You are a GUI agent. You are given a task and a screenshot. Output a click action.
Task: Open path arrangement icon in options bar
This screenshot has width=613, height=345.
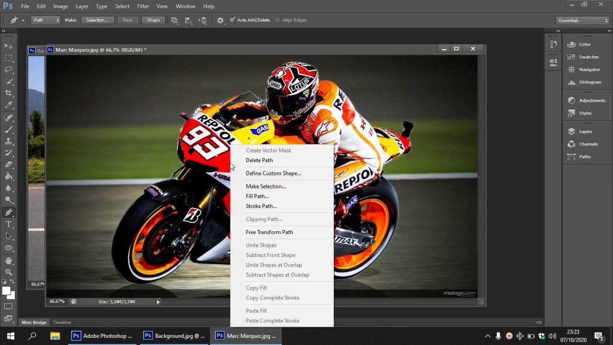click(203, 20)
